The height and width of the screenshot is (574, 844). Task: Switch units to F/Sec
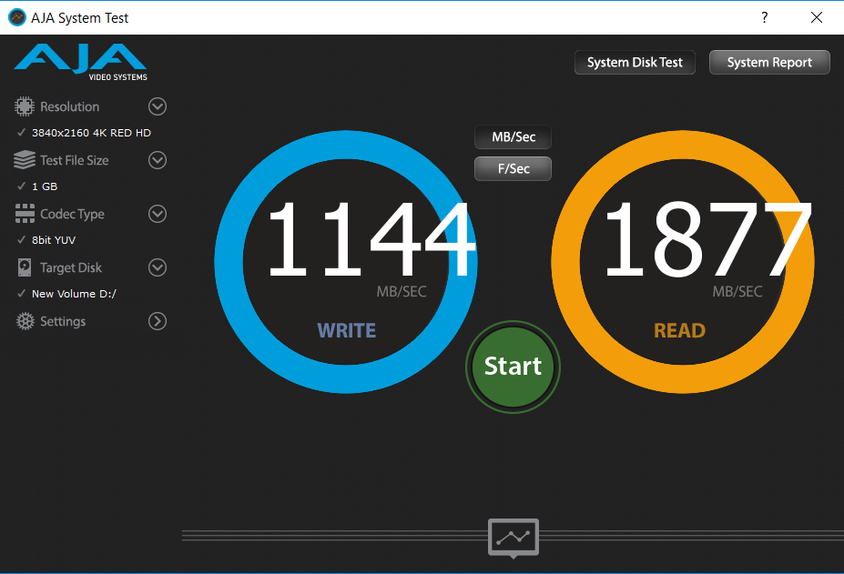pos(513,169)
